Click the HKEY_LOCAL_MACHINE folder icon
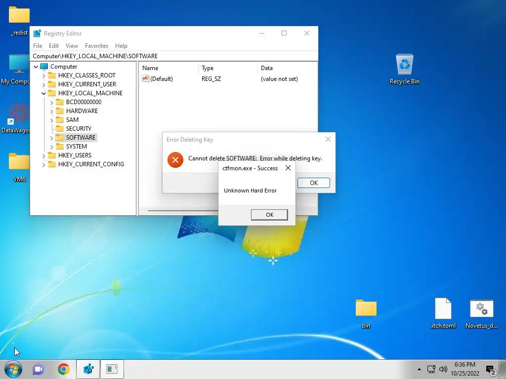 51,93
